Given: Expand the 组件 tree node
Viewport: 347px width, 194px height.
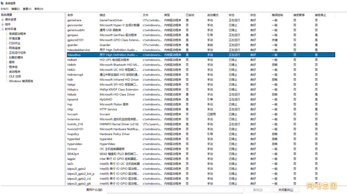Looking at the screenshot, I should 2,24.
